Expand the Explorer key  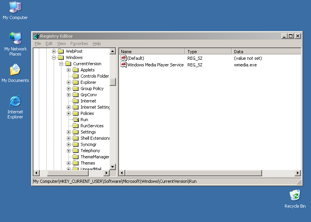68,82
